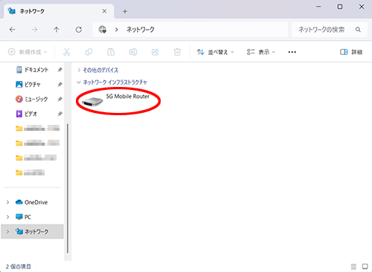
Task: Click the Cut scissors icon
Action: (x=66, y=52)
